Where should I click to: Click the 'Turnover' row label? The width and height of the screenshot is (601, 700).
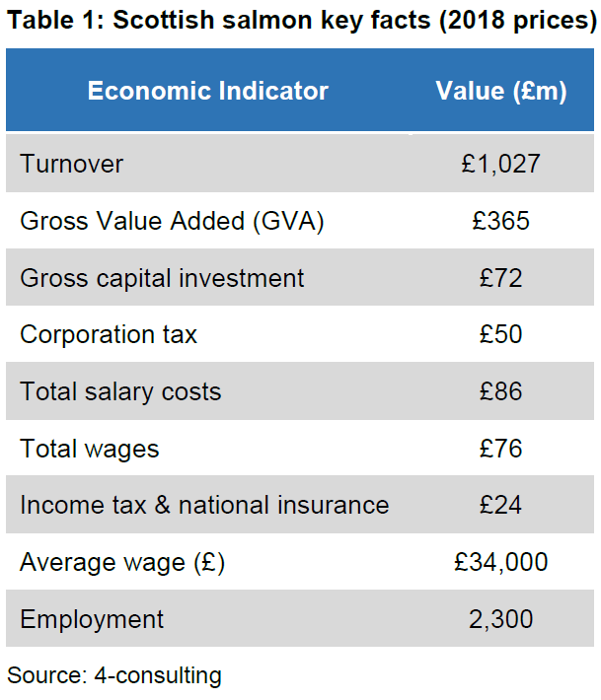[x=72, y=164]
